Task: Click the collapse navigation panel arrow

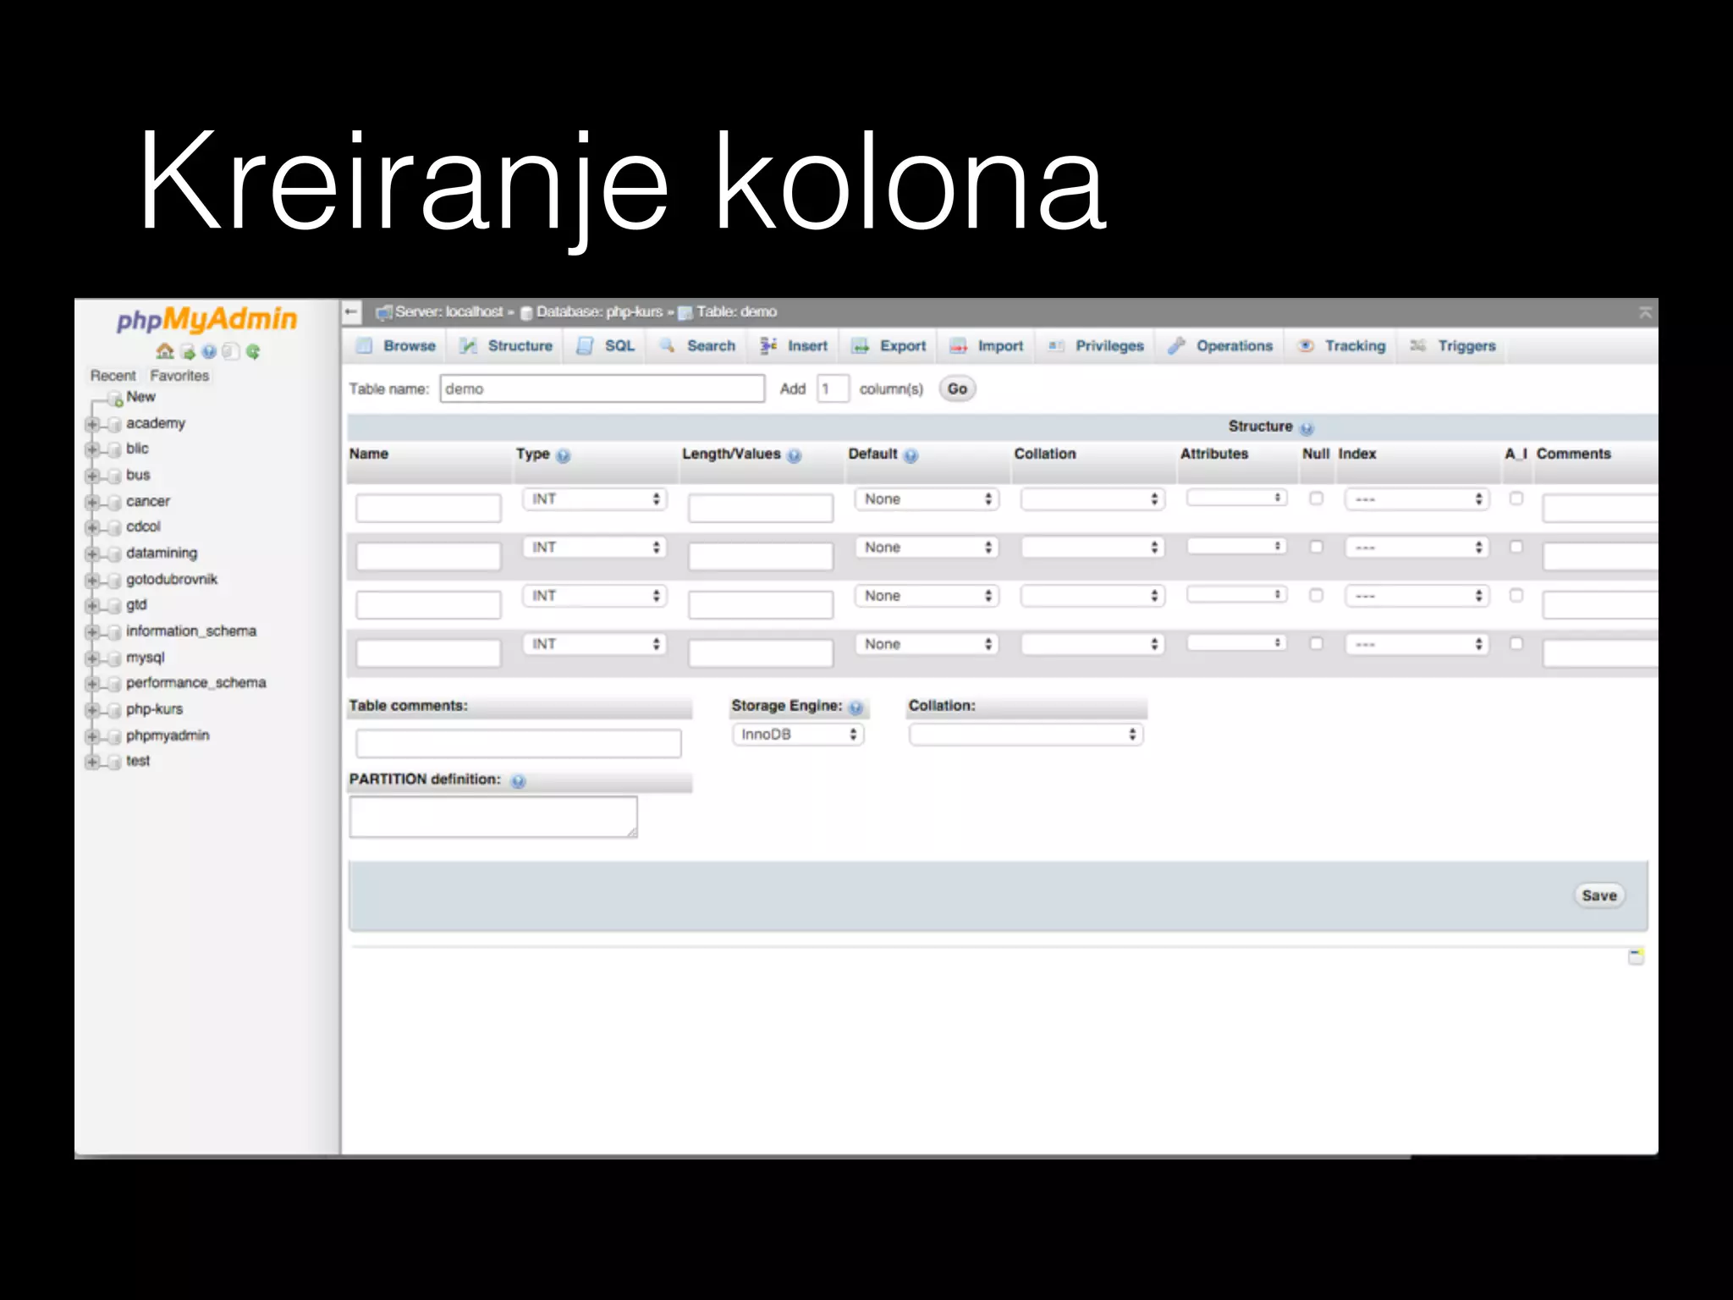Action: pyautogui.click(x=352, y=312)
